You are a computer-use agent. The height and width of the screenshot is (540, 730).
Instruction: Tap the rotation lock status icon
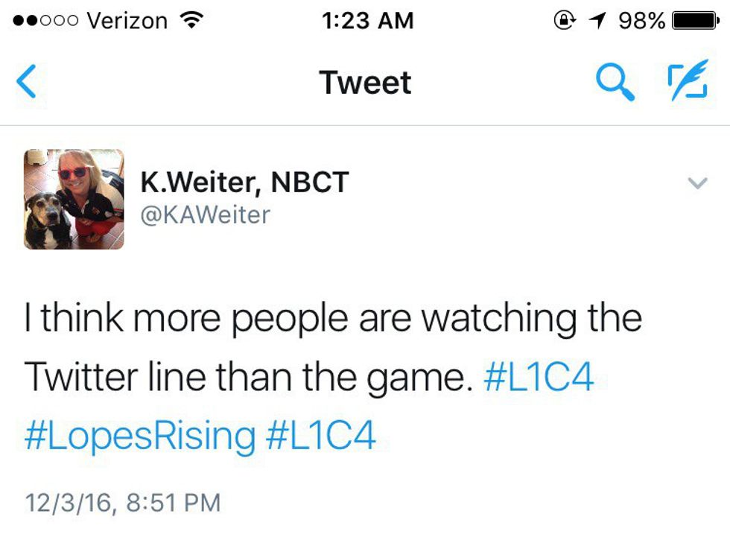[564, 21]
